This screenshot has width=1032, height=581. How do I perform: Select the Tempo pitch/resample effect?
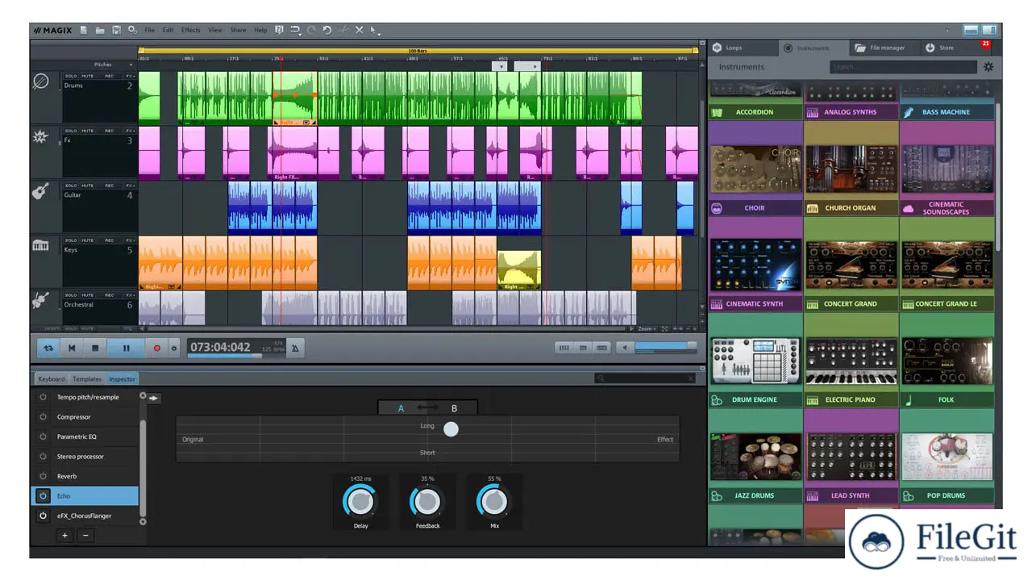[x=84, y=397]
